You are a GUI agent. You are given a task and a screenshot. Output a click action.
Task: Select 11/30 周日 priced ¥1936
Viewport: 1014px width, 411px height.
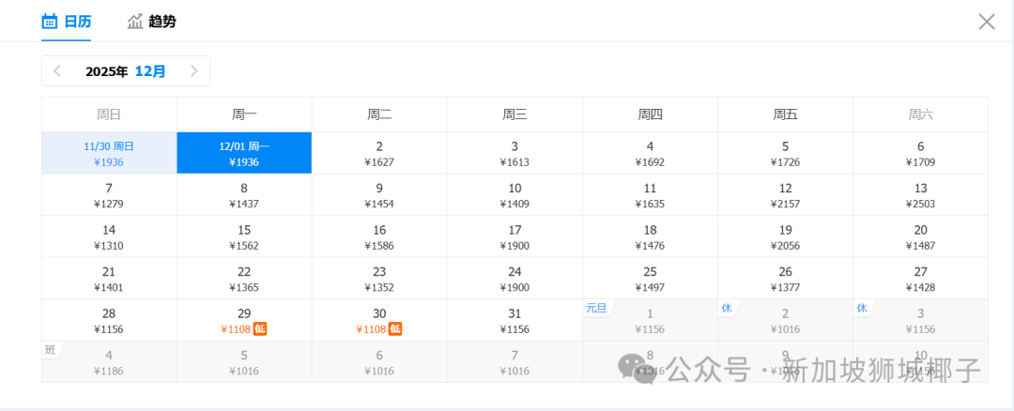click(x=109, y=154)
